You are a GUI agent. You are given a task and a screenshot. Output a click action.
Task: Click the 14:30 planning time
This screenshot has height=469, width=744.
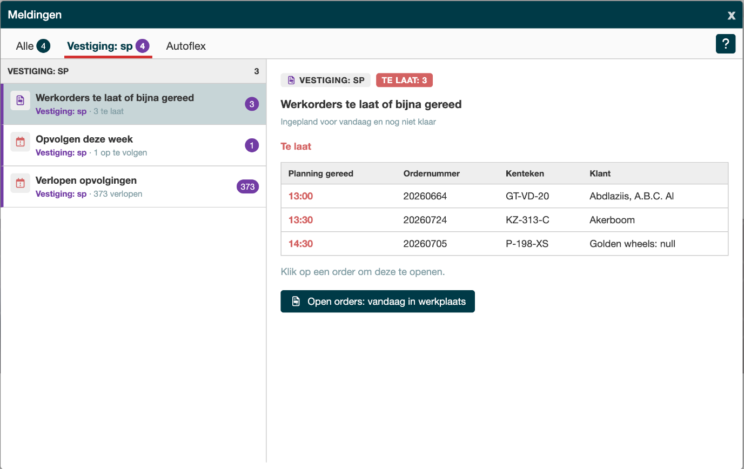point(300,244)
